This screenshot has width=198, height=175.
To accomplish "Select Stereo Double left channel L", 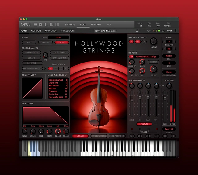I will point(131,42).
